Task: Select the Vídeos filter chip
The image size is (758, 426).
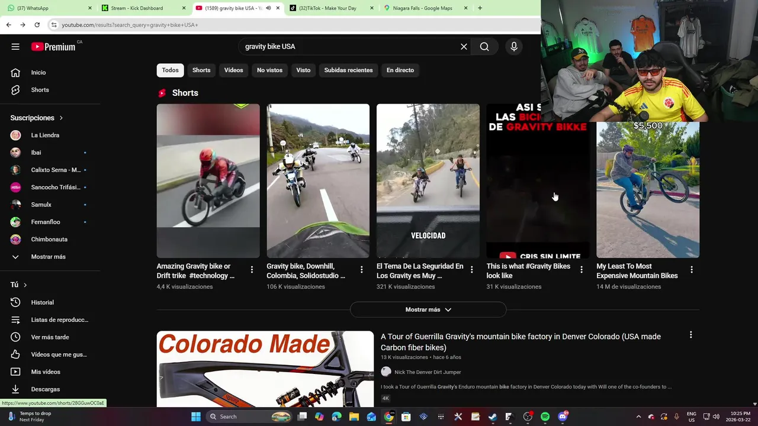Action: pyautogui.click(x=233, y=70)
